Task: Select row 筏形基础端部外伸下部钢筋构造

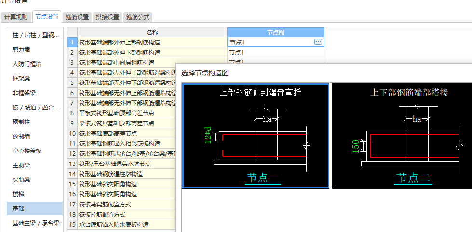Action: tap(152, 53)
